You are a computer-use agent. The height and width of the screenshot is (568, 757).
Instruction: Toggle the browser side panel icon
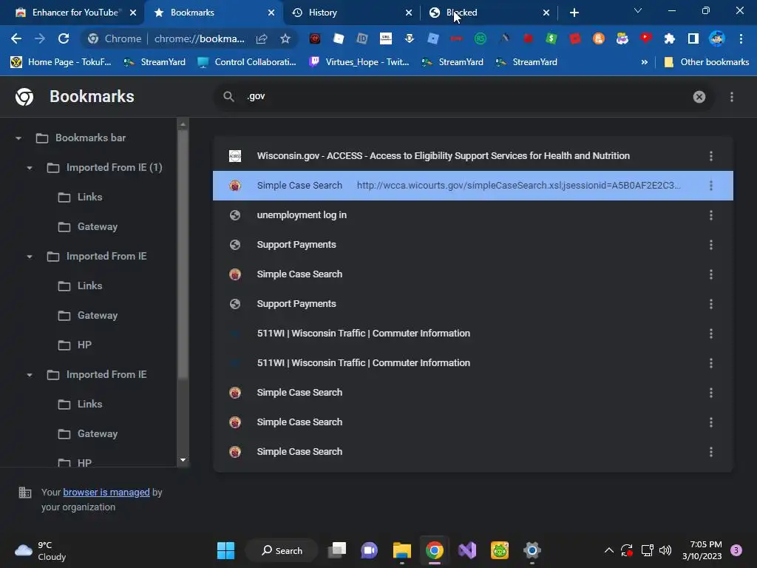coord(693,38)
